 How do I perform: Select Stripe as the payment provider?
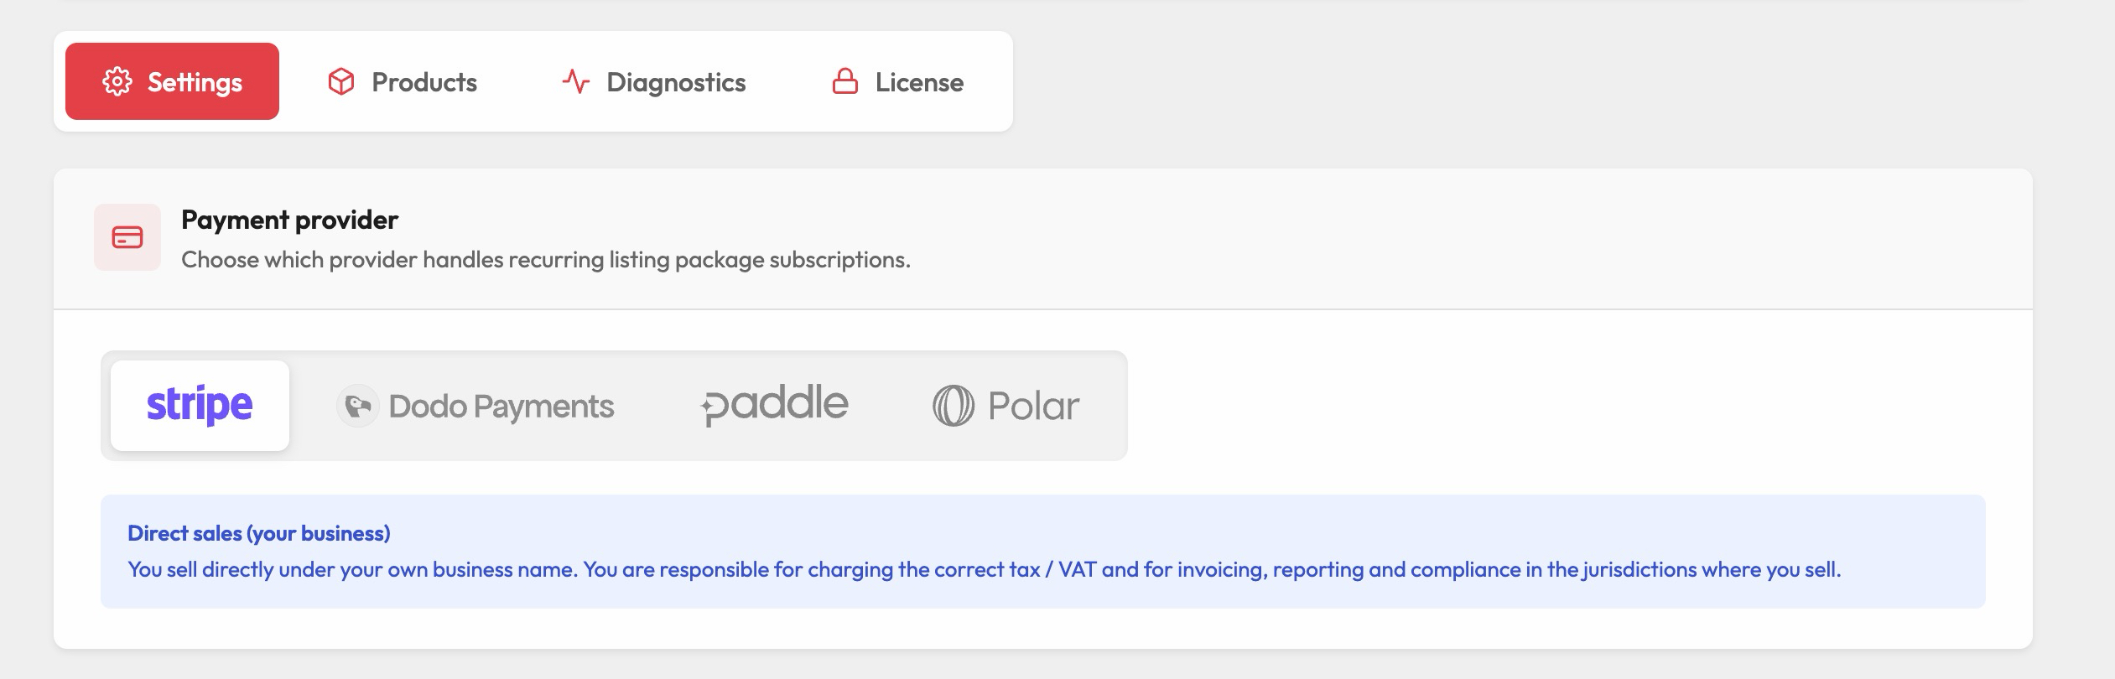pos(200,406)
